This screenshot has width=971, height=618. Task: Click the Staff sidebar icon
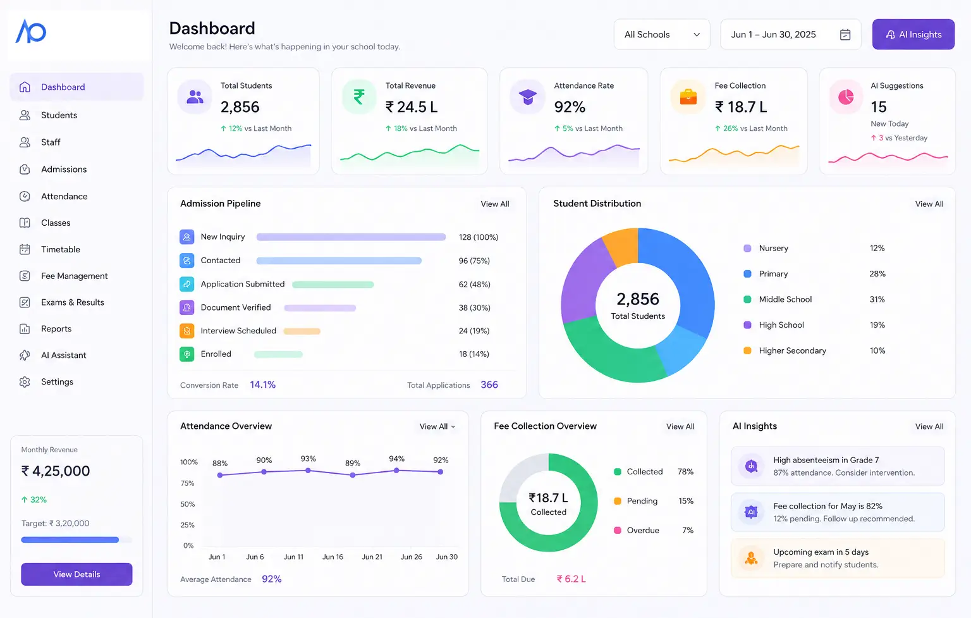tap(25, 142)
